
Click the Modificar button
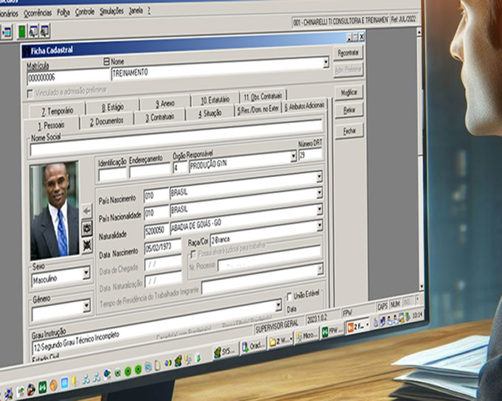(349, 92)
